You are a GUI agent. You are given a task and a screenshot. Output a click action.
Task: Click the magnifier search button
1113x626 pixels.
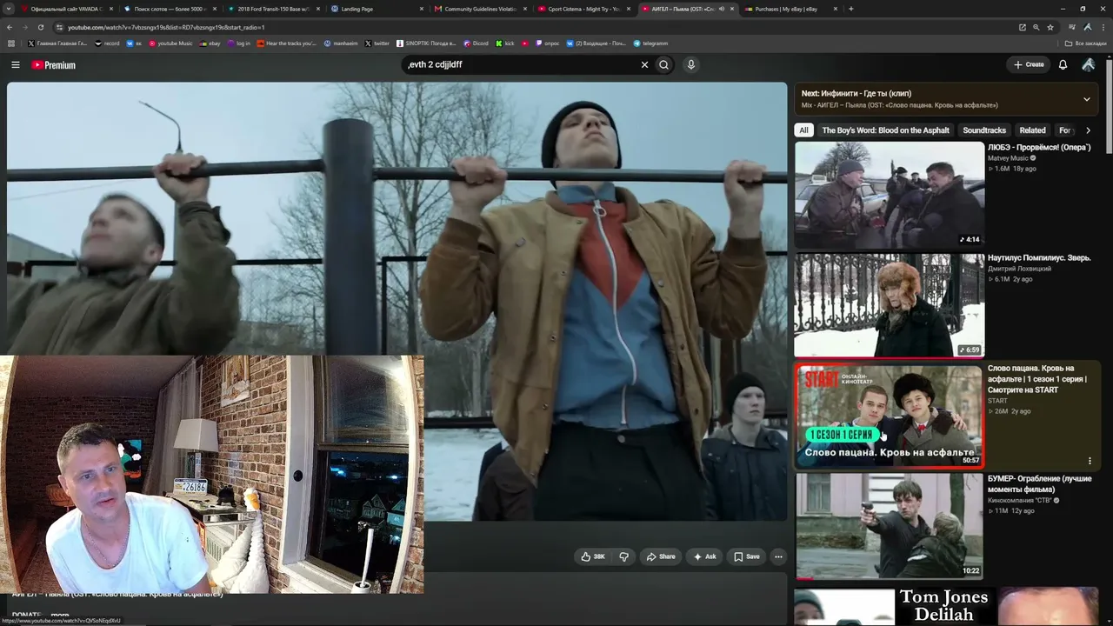[663, 64]
